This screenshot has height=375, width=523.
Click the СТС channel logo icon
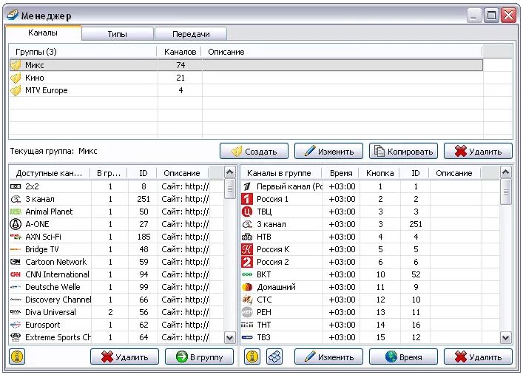pos(247,300)
